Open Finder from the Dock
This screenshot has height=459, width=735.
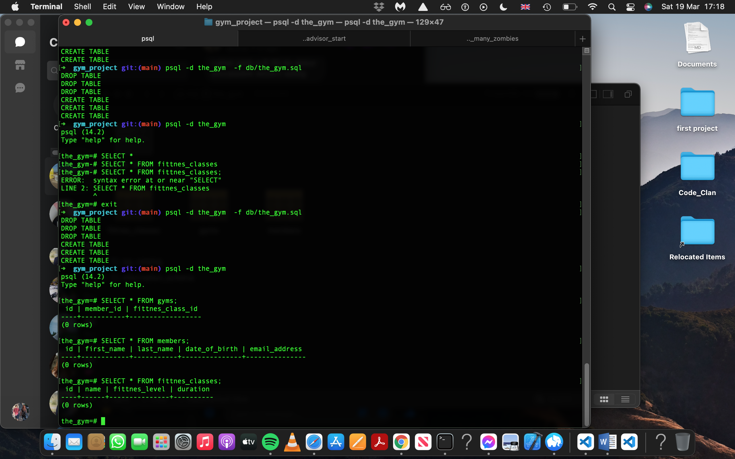pos(52,442)
